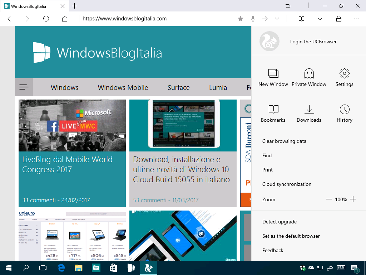Open the Surface category
366x275 pixels.
[x=178, y=87]
